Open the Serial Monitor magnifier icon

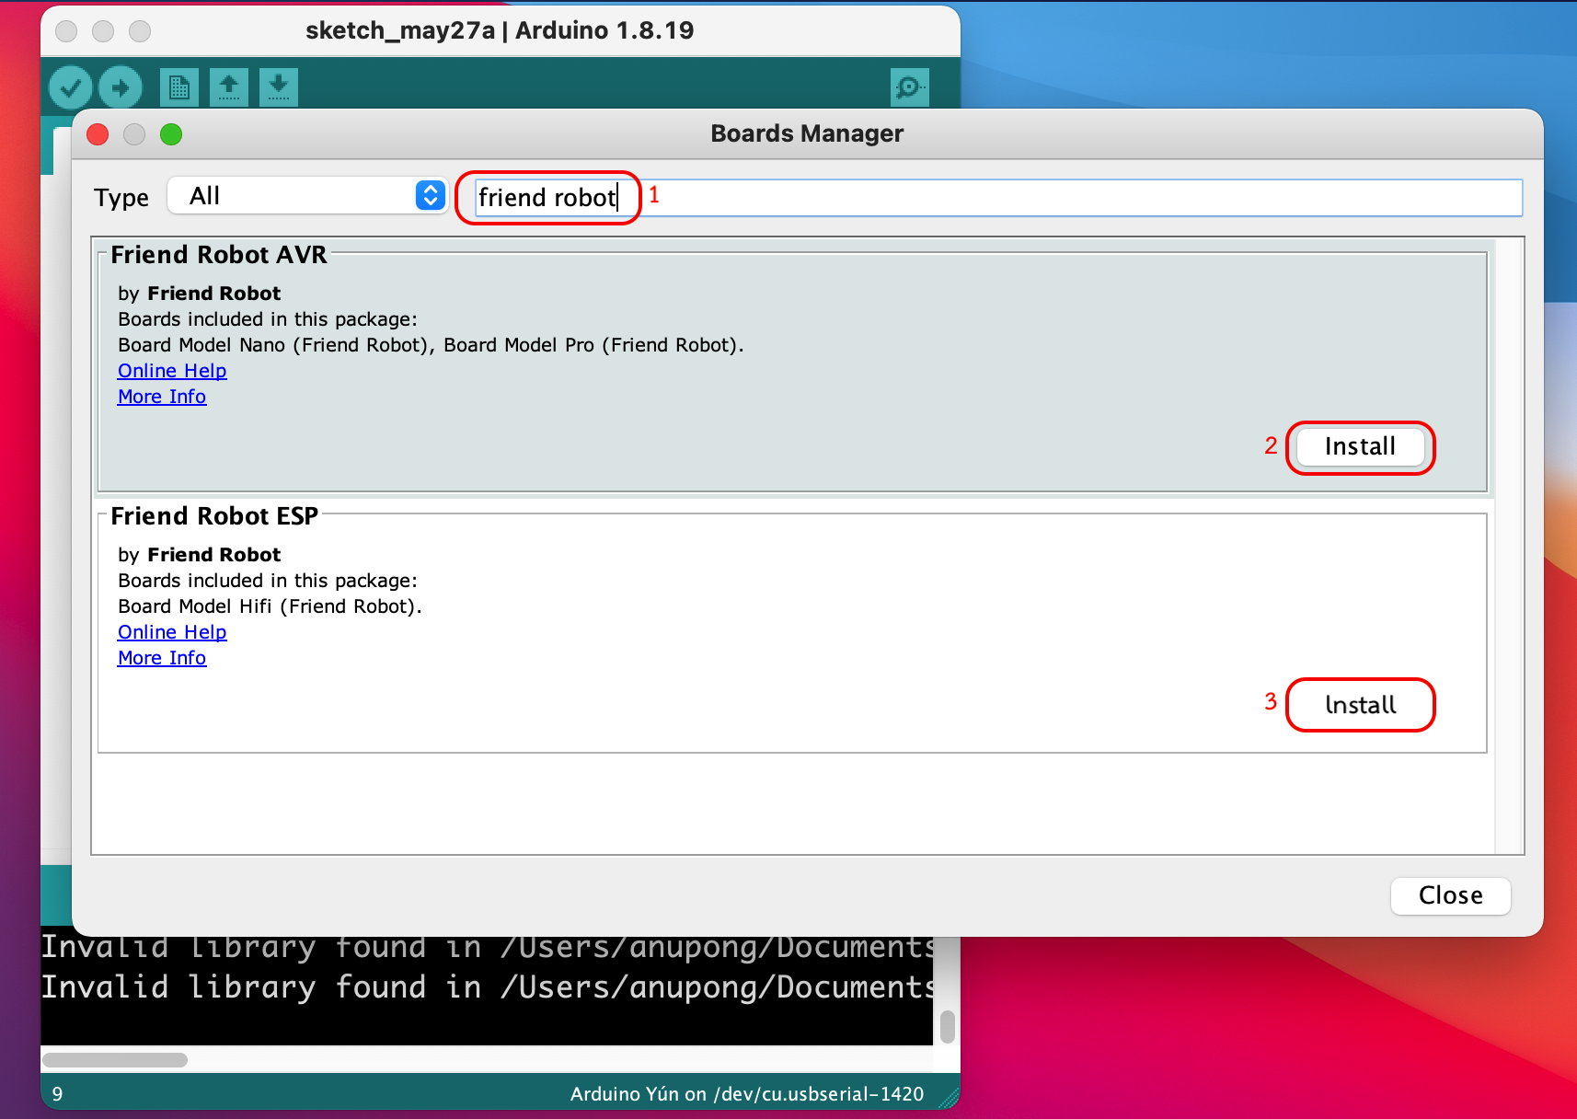coord(910,87)
